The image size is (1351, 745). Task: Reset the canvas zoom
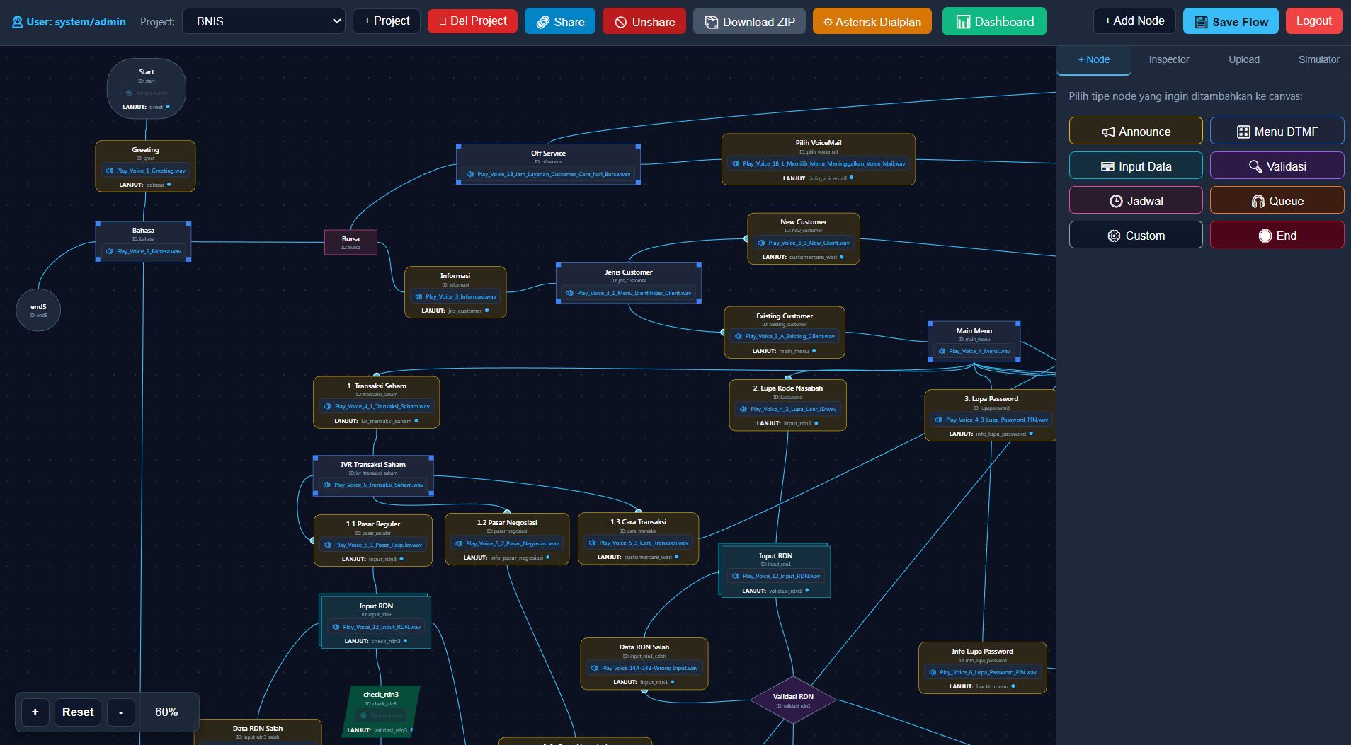point(78,712)
